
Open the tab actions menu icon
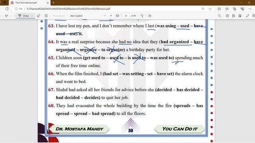pyautogui.click(x=5, y=3)
